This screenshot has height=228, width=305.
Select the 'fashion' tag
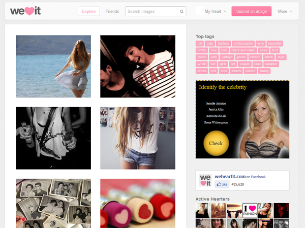(223, 43)
